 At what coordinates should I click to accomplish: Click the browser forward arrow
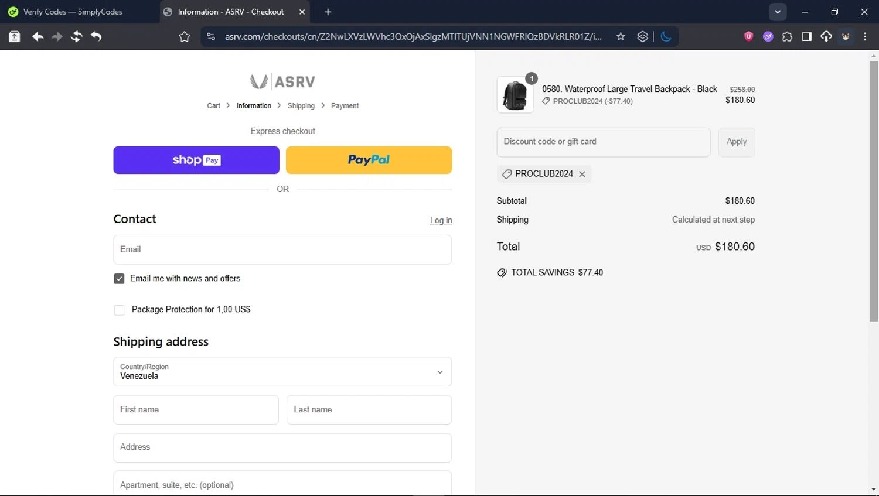(x=57, y=37)
